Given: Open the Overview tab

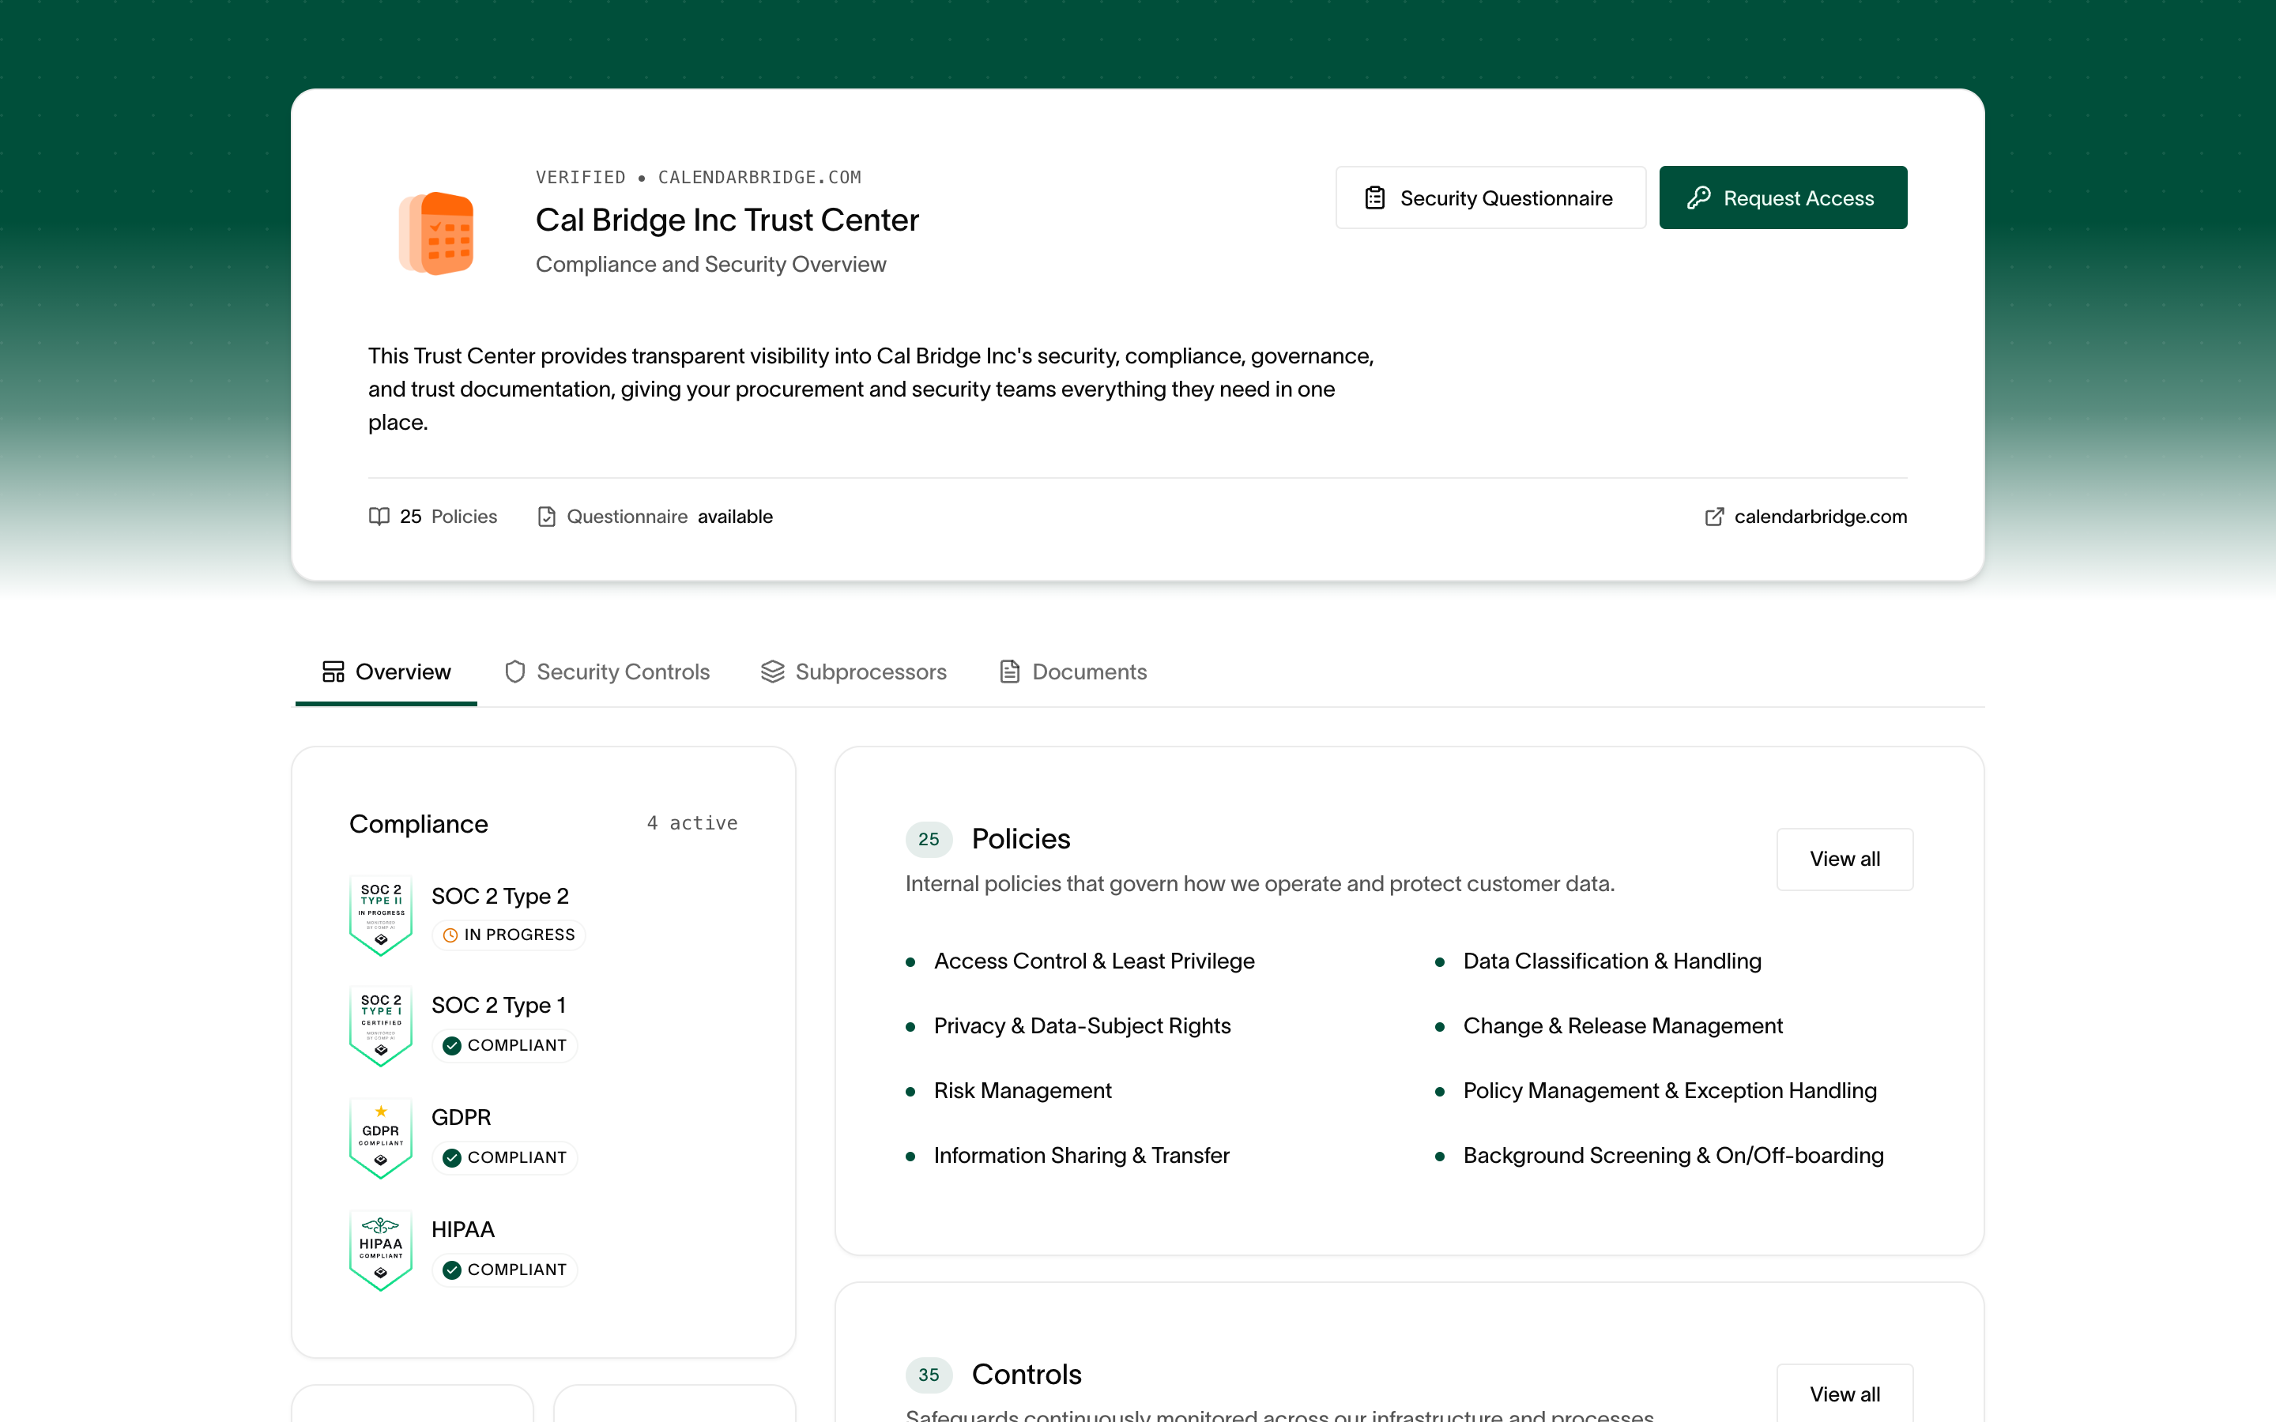Looking at the screenshot, I should pyautogui.click(x=386, y=671).
